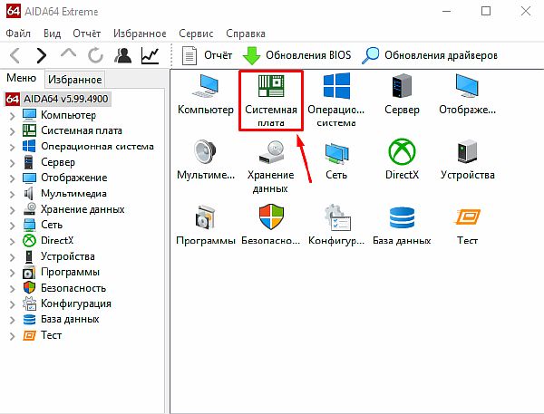Maximize the AIDA64 Extreme window
The height and width of the screenshot is (414, 544).
click(x=486, y=11)
